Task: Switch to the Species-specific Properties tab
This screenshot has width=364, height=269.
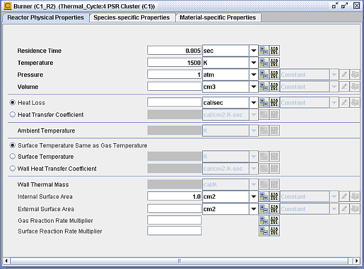Action: coord(131,17)
